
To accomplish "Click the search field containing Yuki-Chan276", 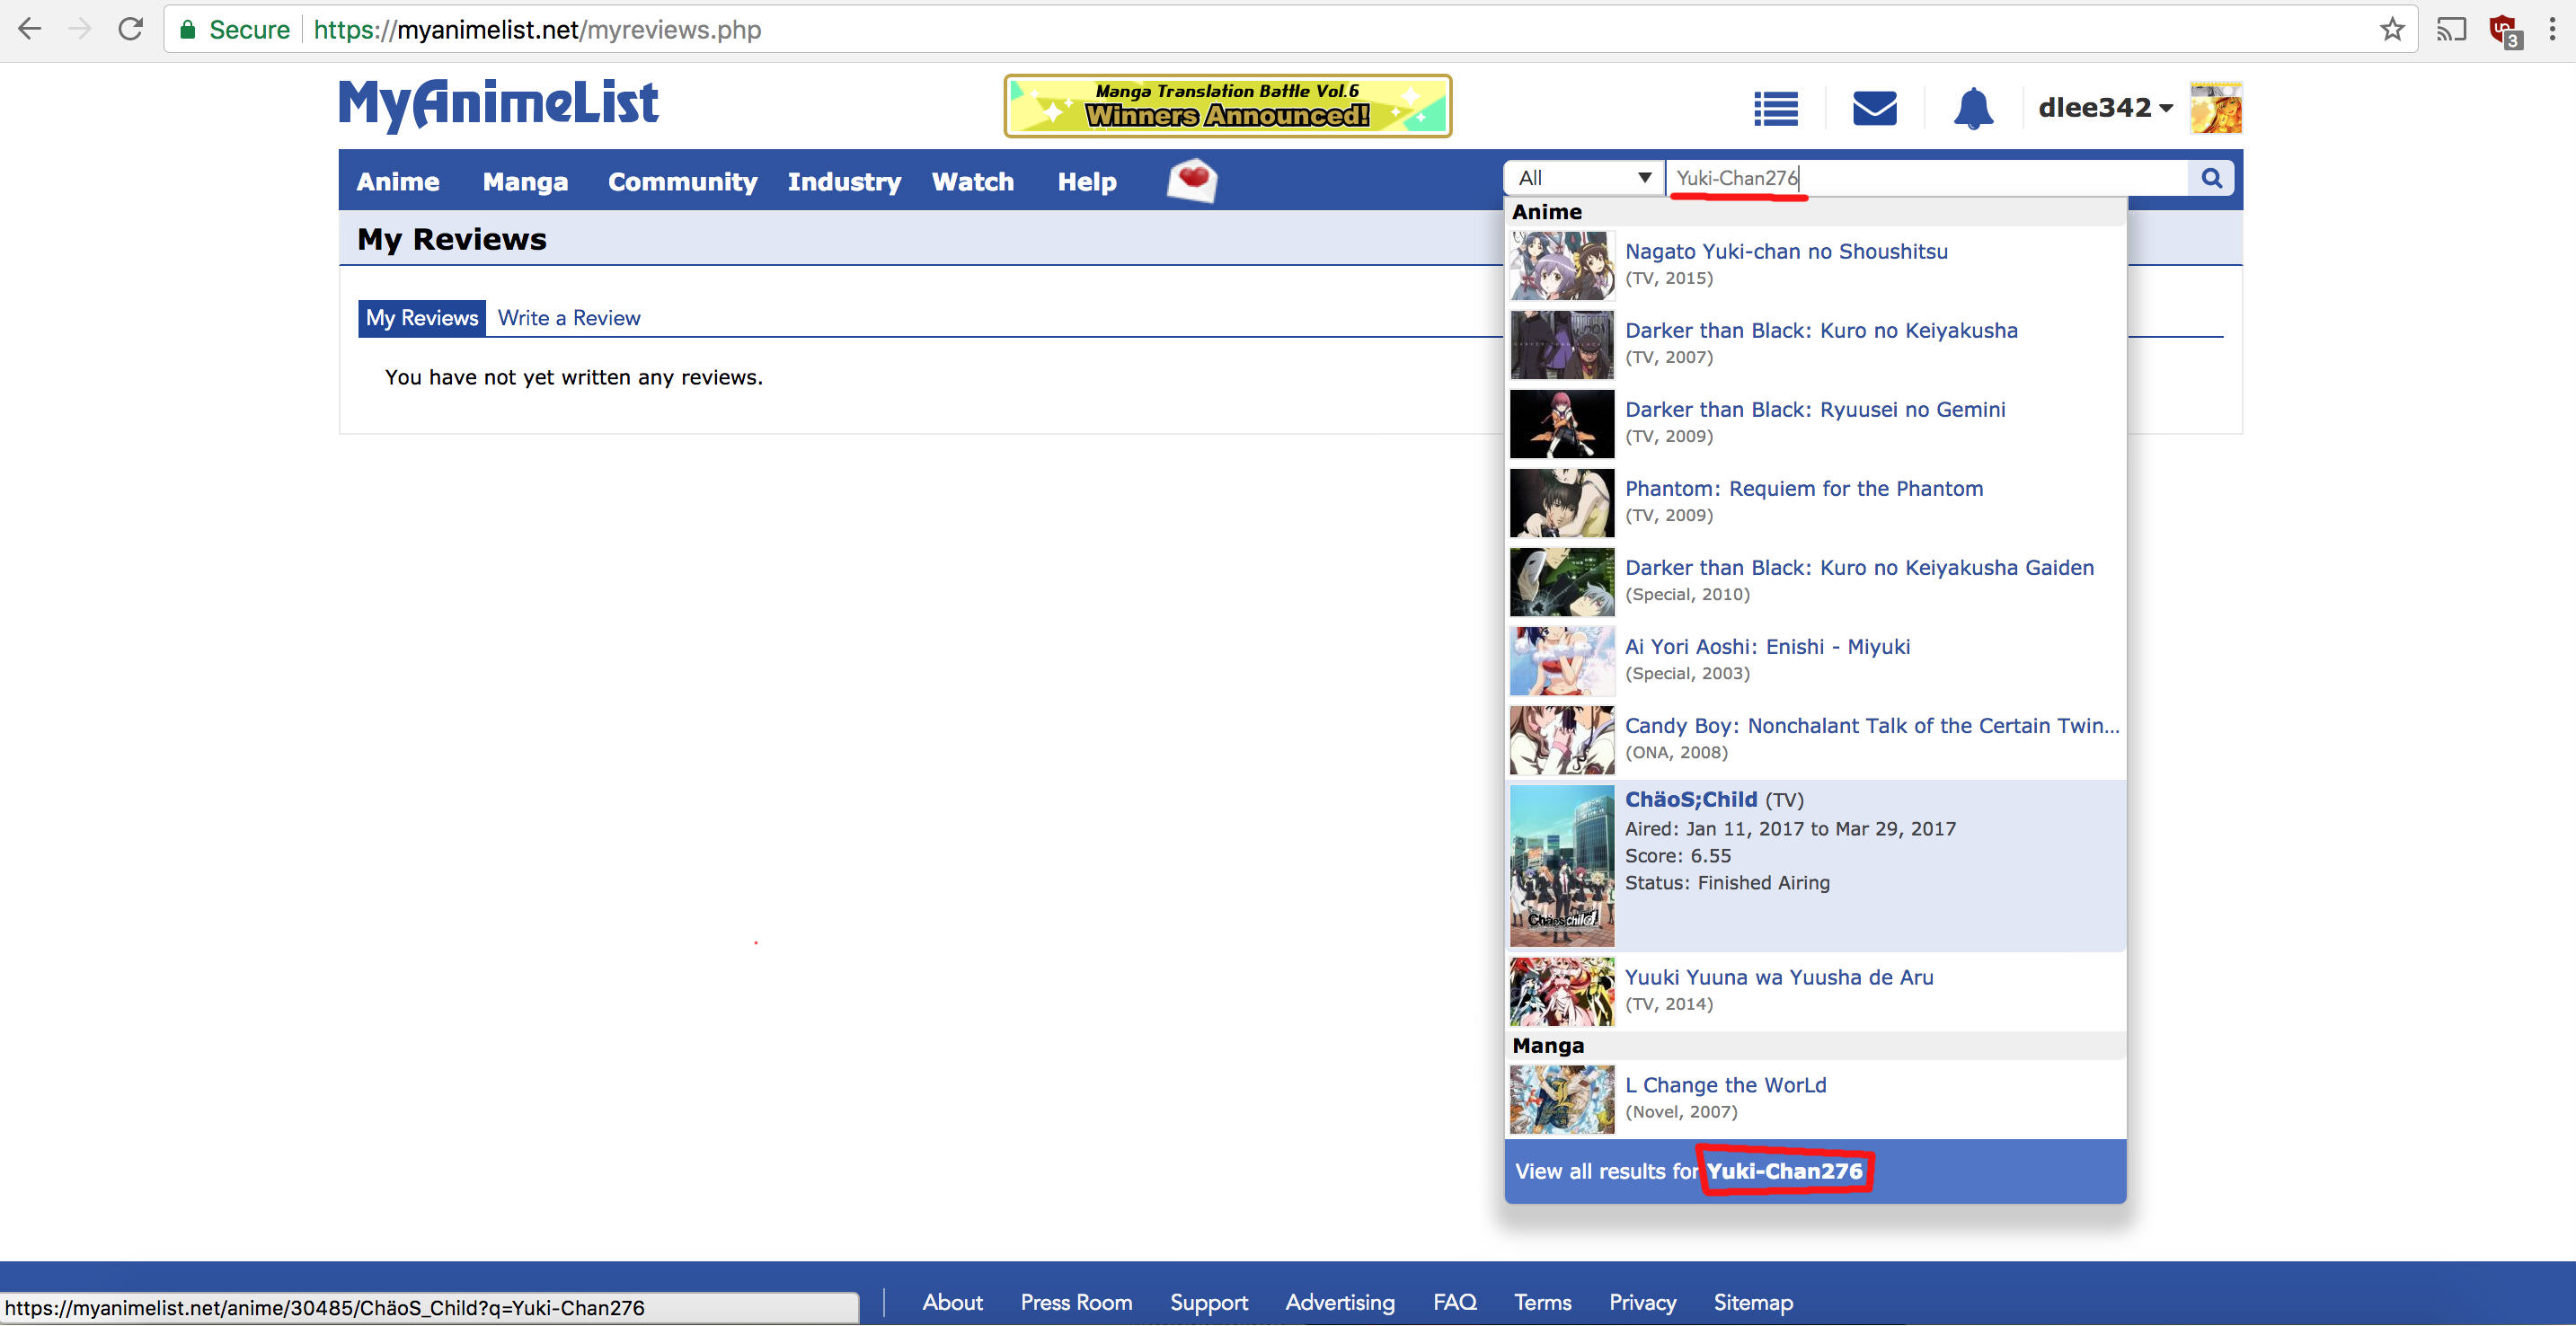I will coord(1927,178).
